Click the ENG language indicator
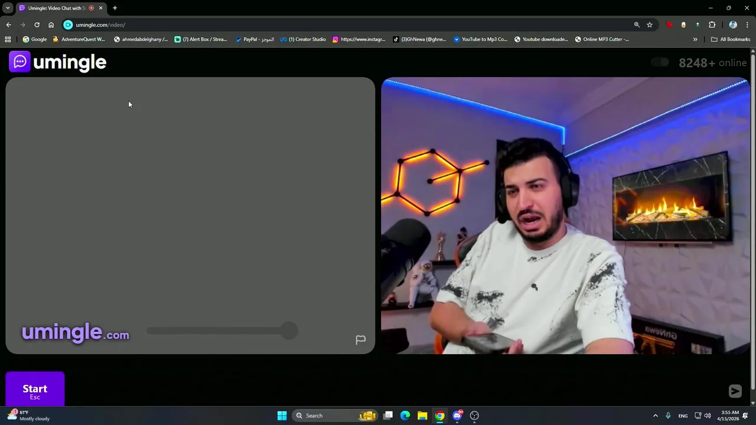Screen dimensions: 756x425 (683, 416)
